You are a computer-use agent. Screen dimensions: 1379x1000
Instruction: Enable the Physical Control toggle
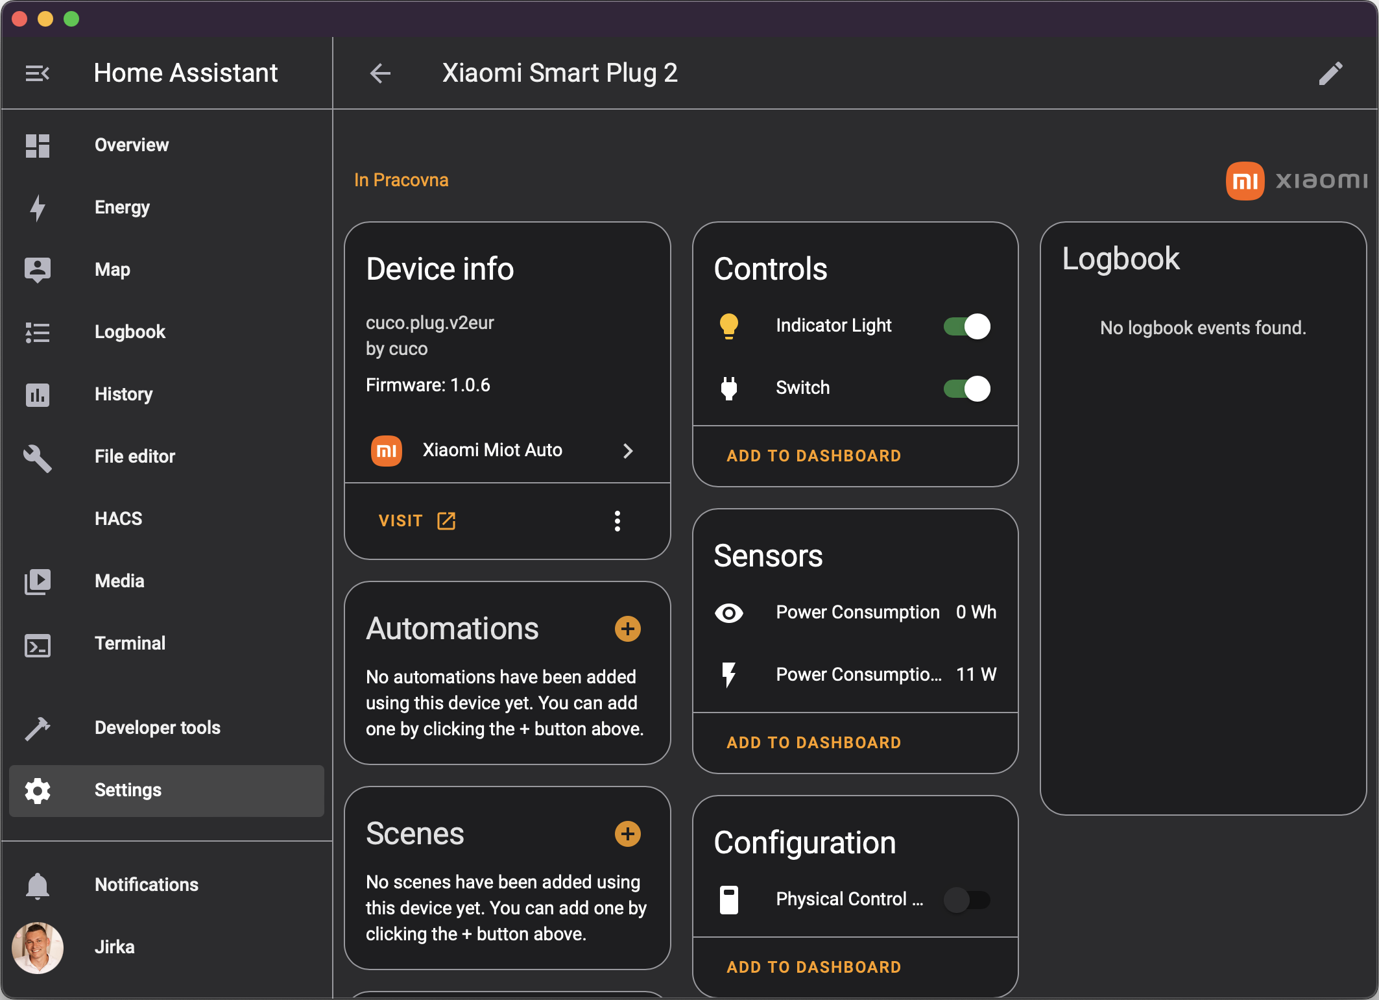pyautogui.click(x=966, y=900)
